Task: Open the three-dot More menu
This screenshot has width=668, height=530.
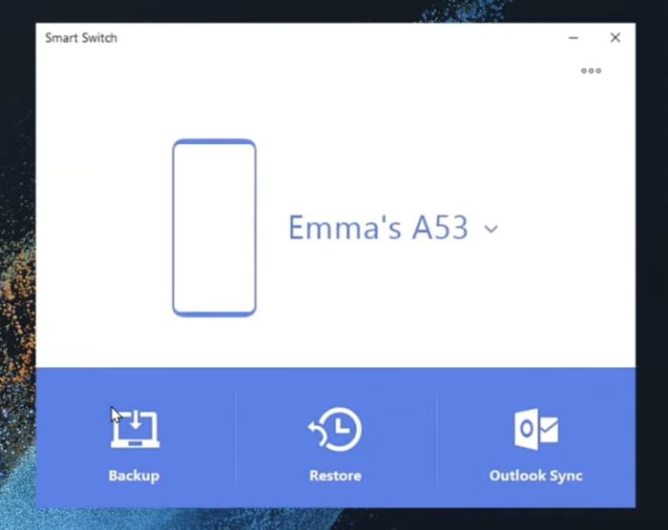Action: tap(592, 71)
